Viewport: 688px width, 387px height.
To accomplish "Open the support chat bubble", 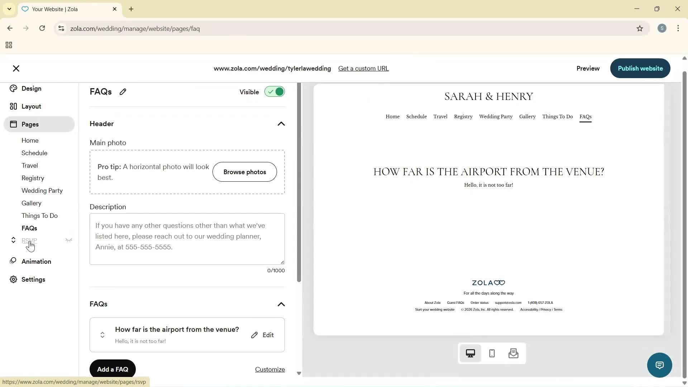I will (659, 365).
